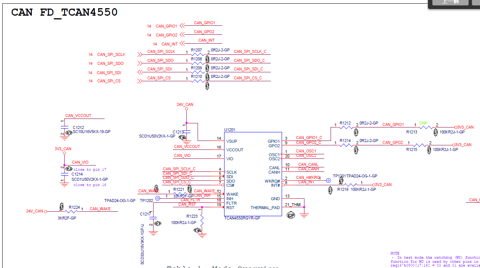Click the FLTR pin name on U1201
This screenshot has height=268, width=480.
point(231,203)
